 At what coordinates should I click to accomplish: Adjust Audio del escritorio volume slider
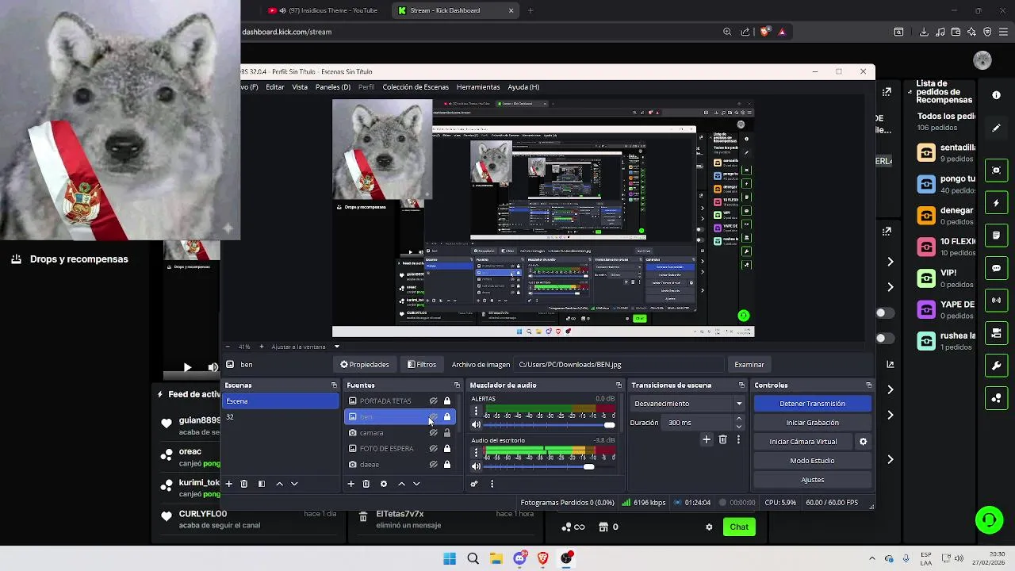click(x=550, y=466)
